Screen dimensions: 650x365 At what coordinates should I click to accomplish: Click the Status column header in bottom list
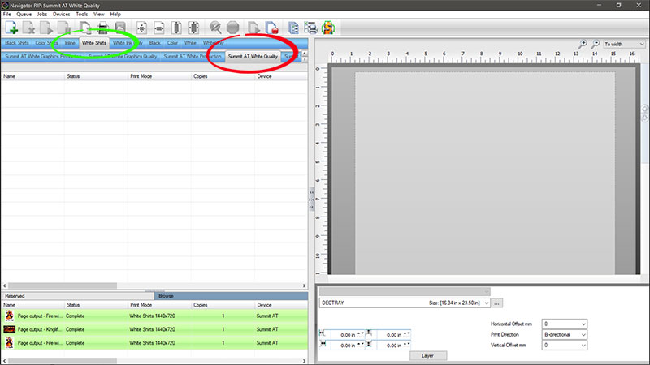[x=96, y=305]
